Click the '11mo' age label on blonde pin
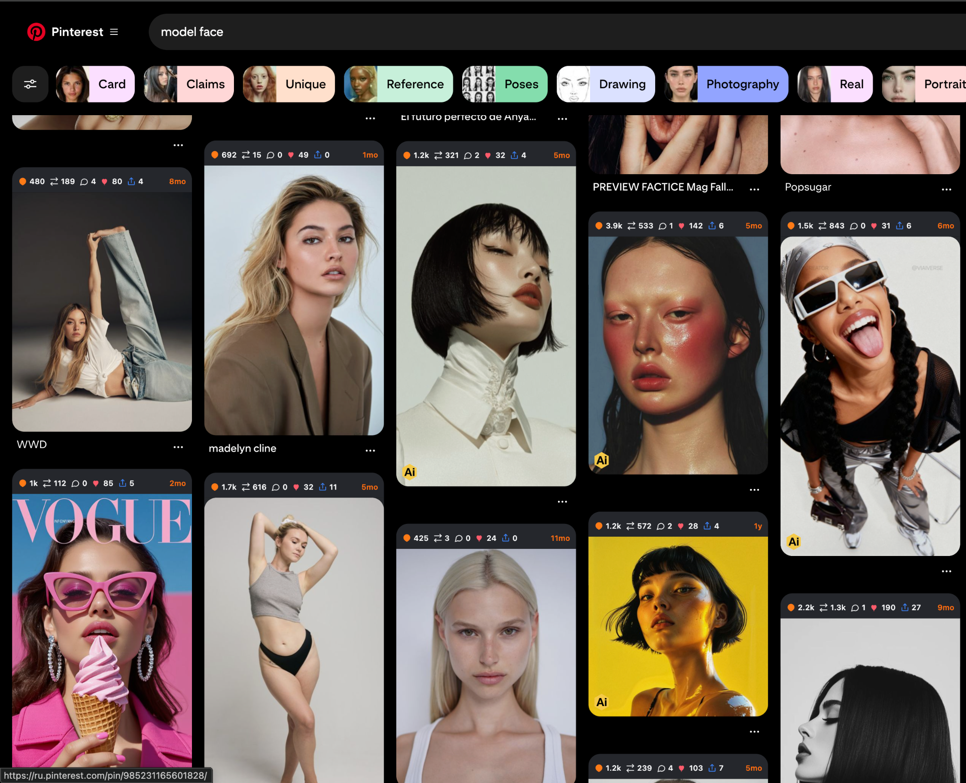 (560, 538)
